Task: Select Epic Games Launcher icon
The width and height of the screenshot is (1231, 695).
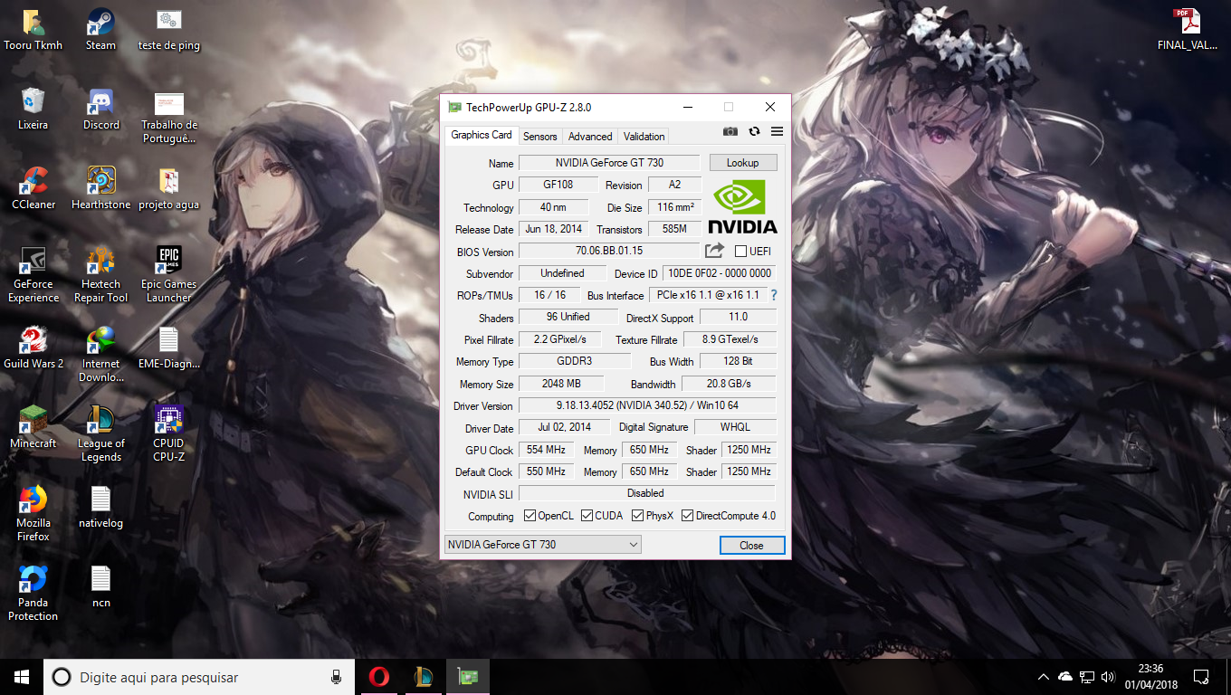Action: 169,275
